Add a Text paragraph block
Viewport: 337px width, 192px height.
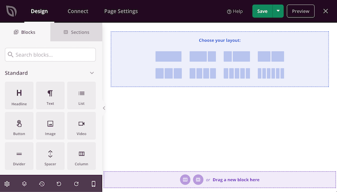50,95
